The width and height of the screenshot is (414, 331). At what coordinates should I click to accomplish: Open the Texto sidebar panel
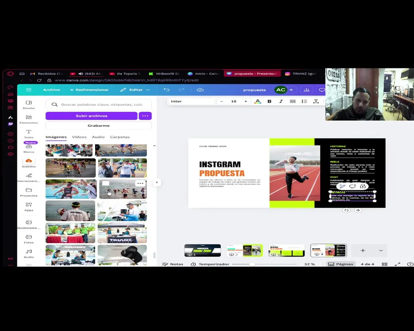tap(29, 134)
